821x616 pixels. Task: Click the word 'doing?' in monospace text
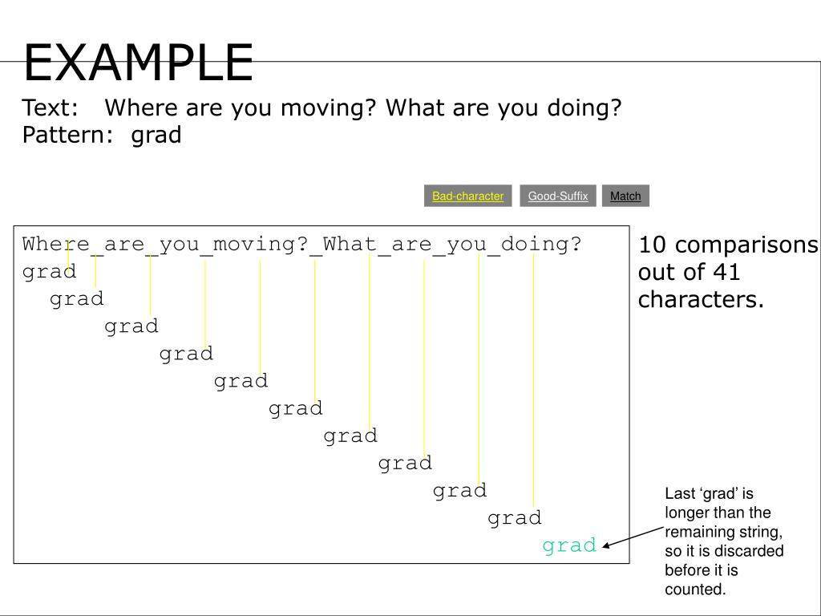(541, 244)
